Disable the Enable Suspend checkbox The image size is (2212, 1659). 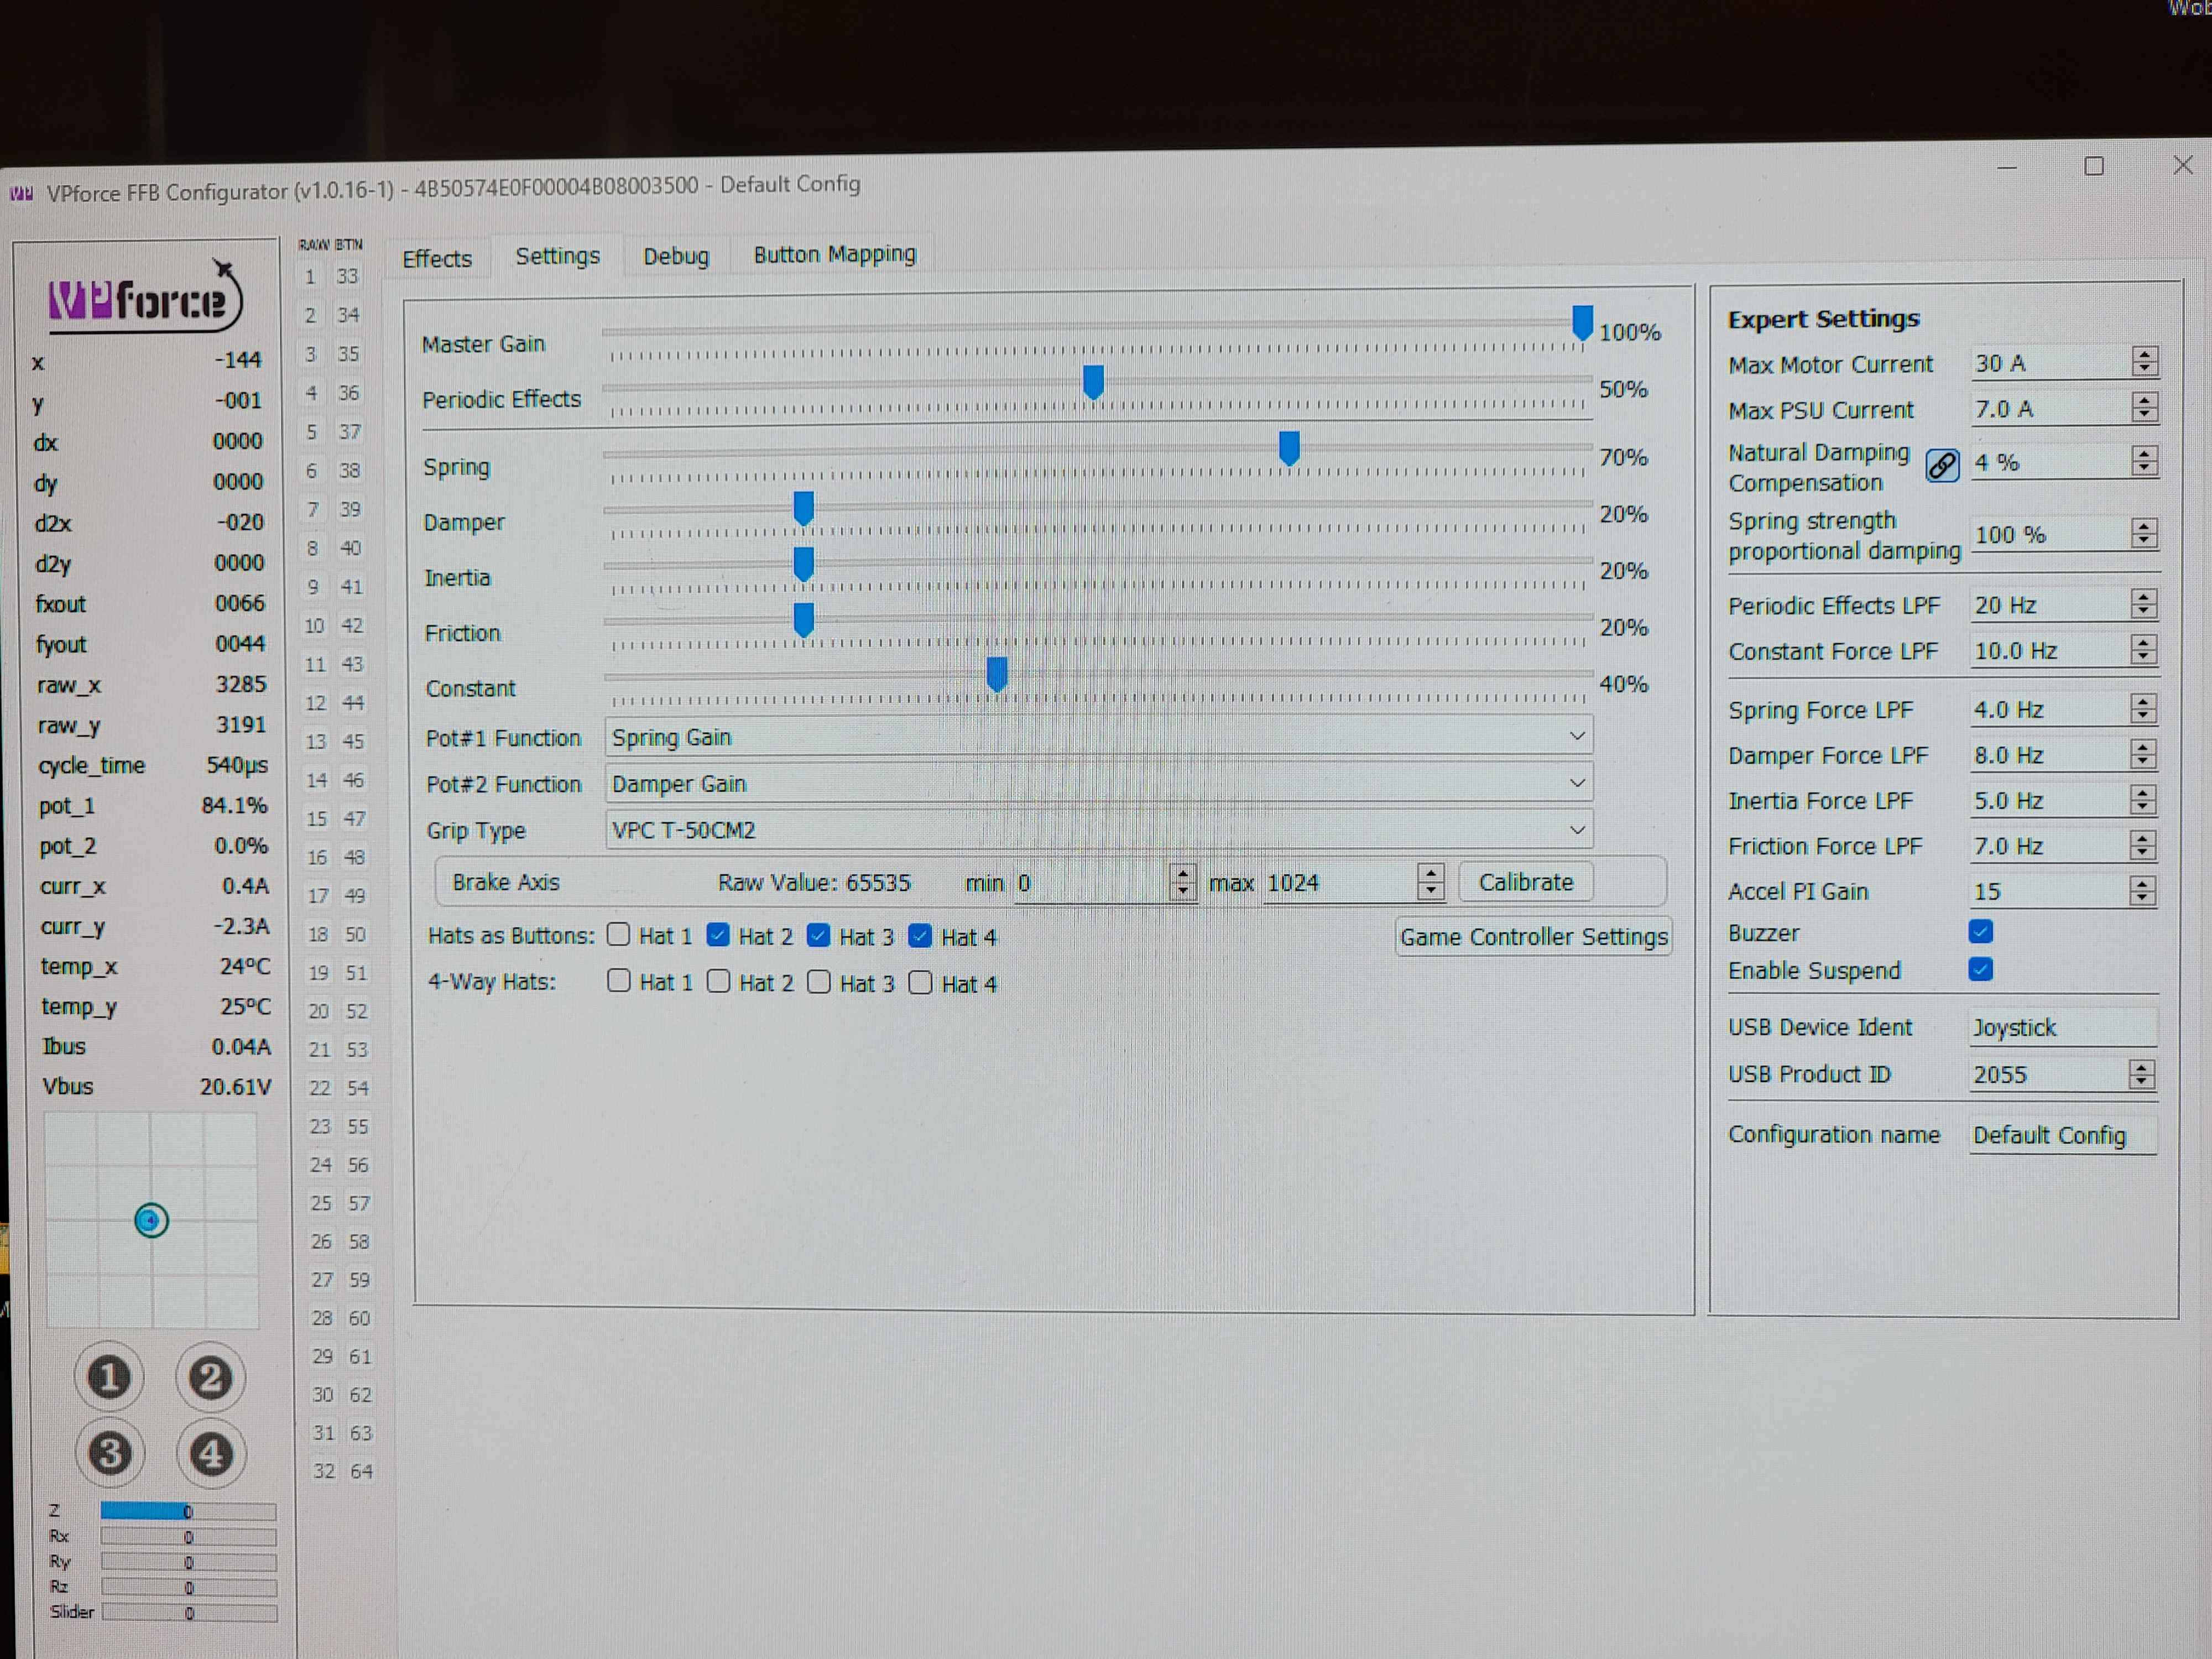pos(1980,969)
